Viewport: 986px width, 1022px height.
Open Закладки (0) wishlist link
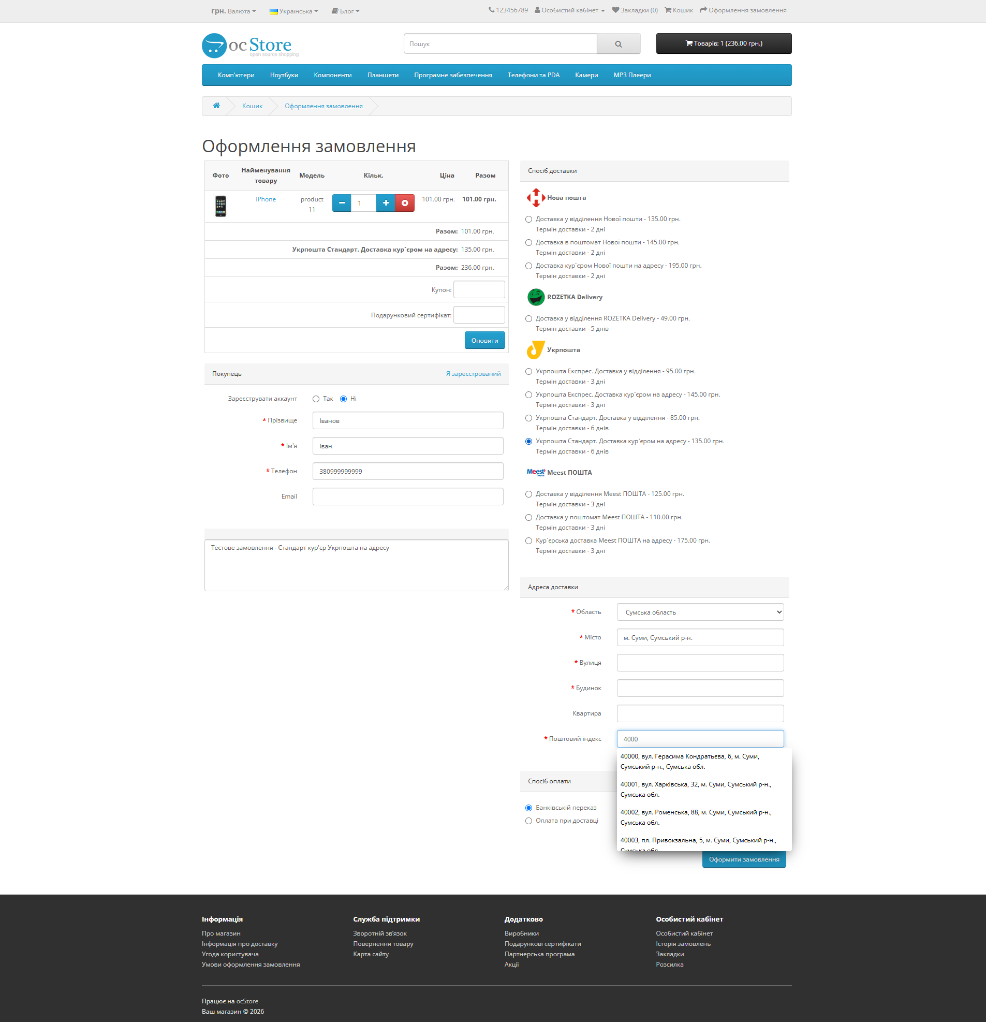tap(635, 10)
